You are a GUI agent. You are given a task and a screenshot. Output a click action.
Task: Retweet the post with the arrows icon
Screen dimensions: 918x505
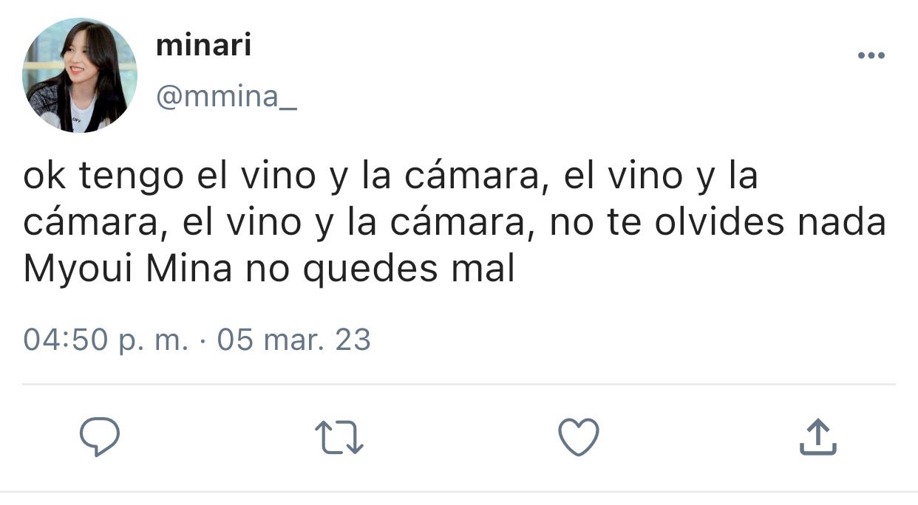pos(339,437)
